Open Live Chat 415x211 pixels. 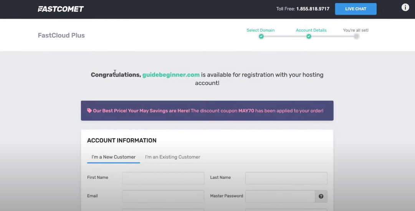point(356,9)
